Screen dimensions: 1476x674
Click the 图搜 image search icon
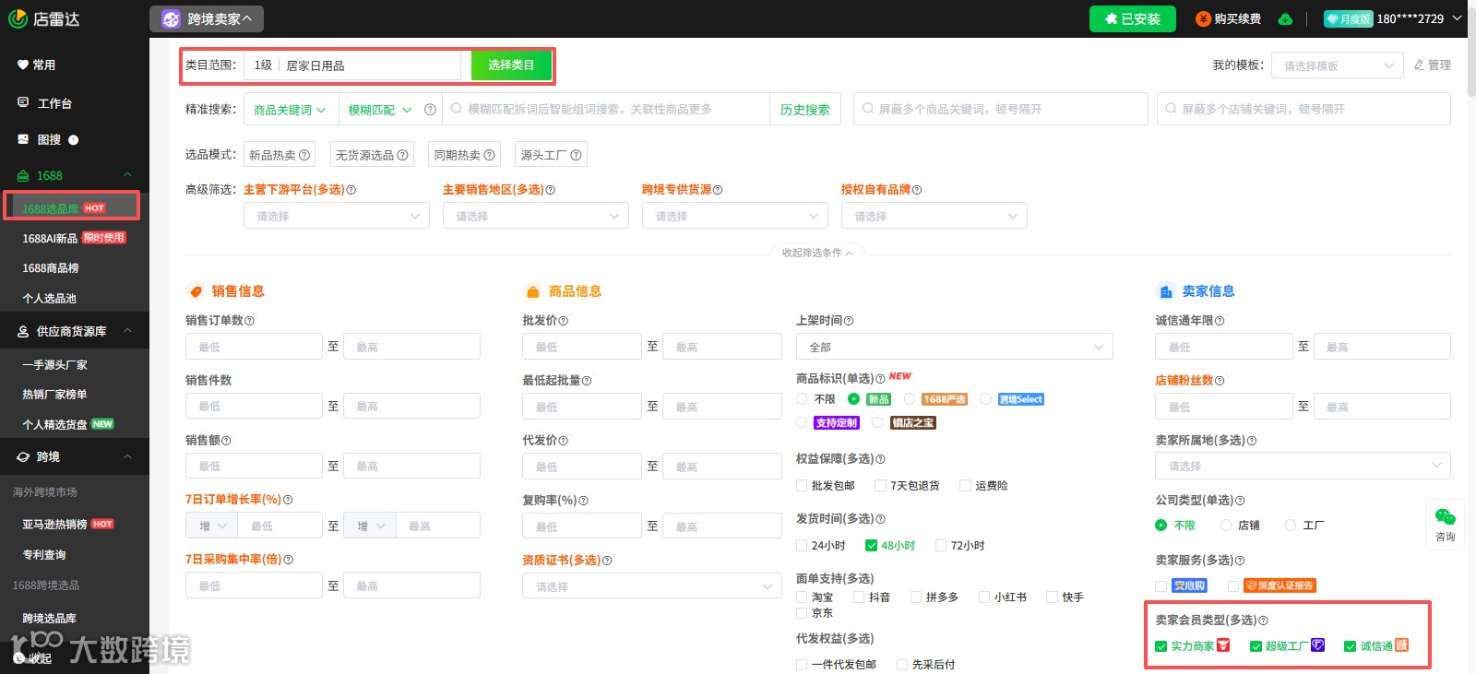(23, 139)
